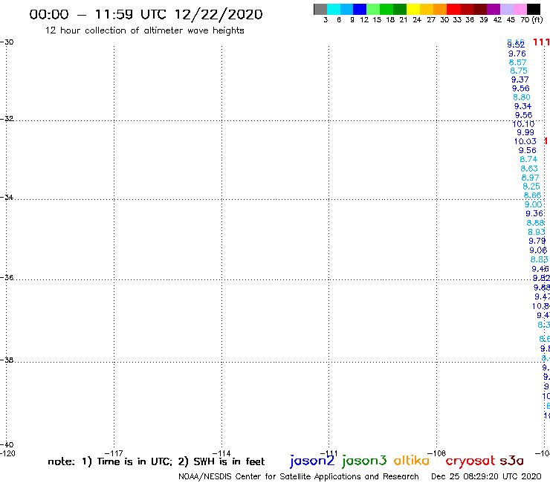Viewport: 550px width, 483px height.
Task: Click the wave height value 8.75
Action: click(x=519, y=71)
